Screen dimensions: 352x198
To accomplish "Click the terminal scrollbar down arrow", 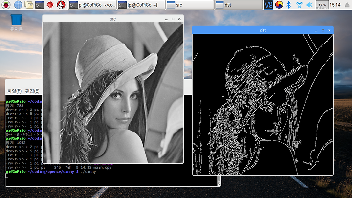I will (219, 184).
